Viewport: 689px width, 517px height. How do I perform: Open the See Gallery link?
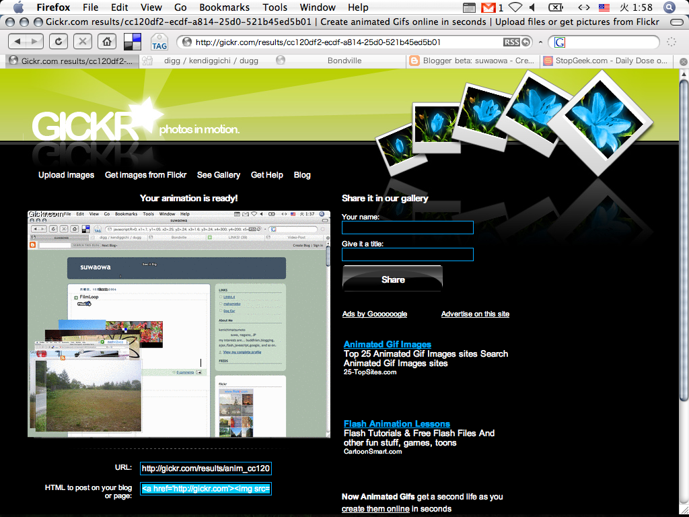coord(219,175)
